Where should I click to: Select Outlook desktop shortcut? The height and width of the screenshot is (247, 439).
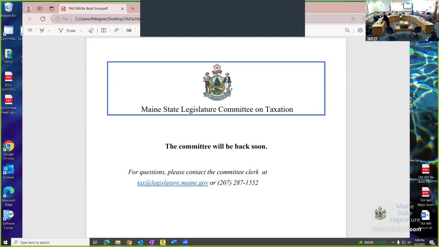click(9, 172)
